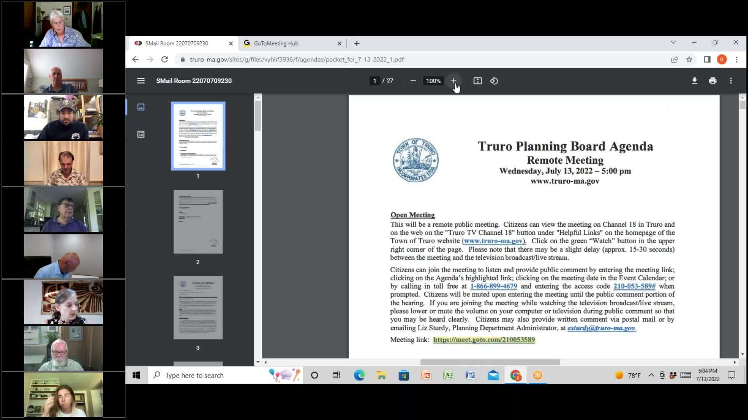This screenshot has width=748, height=420.
Task: Download the agenda PDF
Action: click(x=695, y=81)
